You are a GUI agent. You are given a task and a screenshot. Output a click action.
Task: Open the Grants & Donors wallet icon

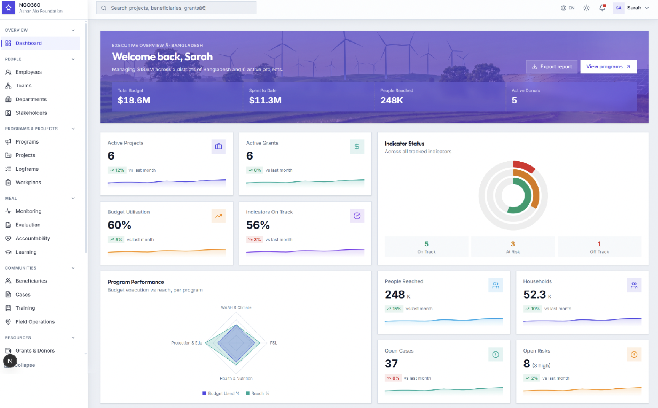tap(8, 350)
